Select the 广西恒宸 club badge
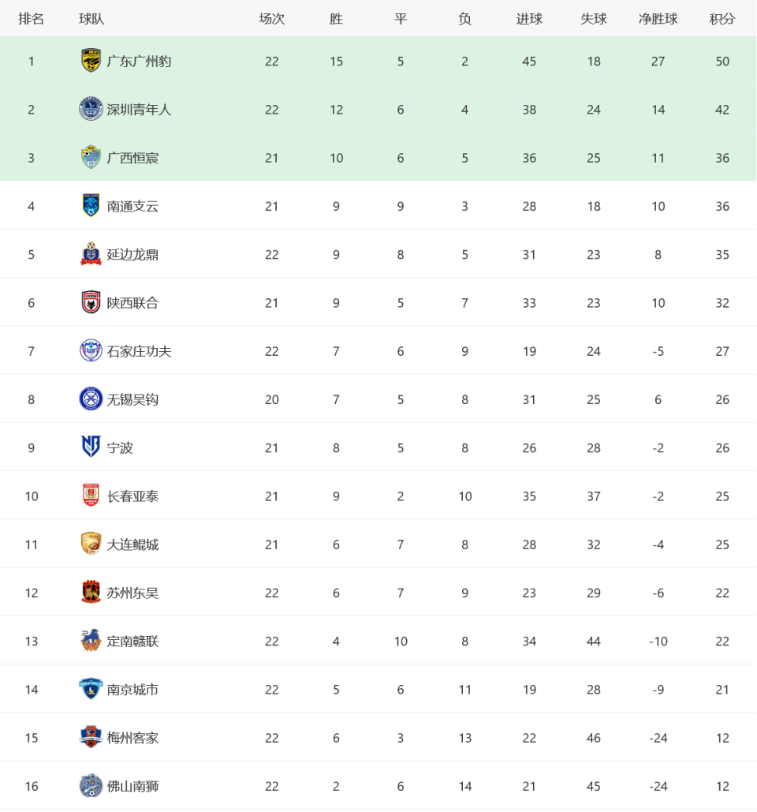757x812 pixels. pyautogui.click(x=91, y=158)
